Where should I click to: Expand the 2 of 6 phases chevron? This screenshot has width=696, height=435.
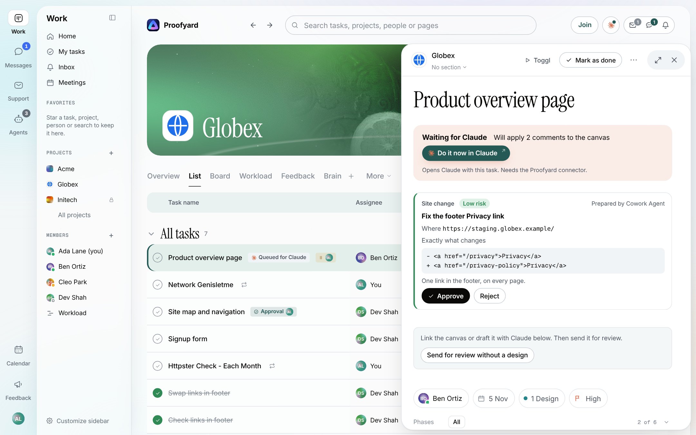coord(666,422)
